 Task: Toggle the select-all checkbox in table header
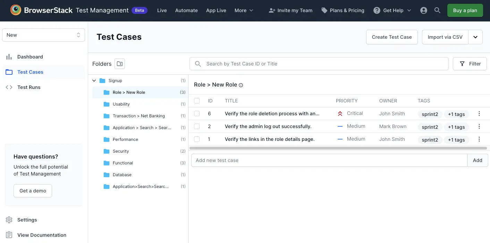pyautogui.click(x=197, y=101)
